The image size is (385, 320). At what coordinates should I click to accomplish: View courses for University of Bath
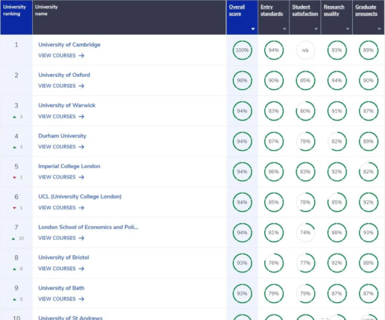click(61, 299)
